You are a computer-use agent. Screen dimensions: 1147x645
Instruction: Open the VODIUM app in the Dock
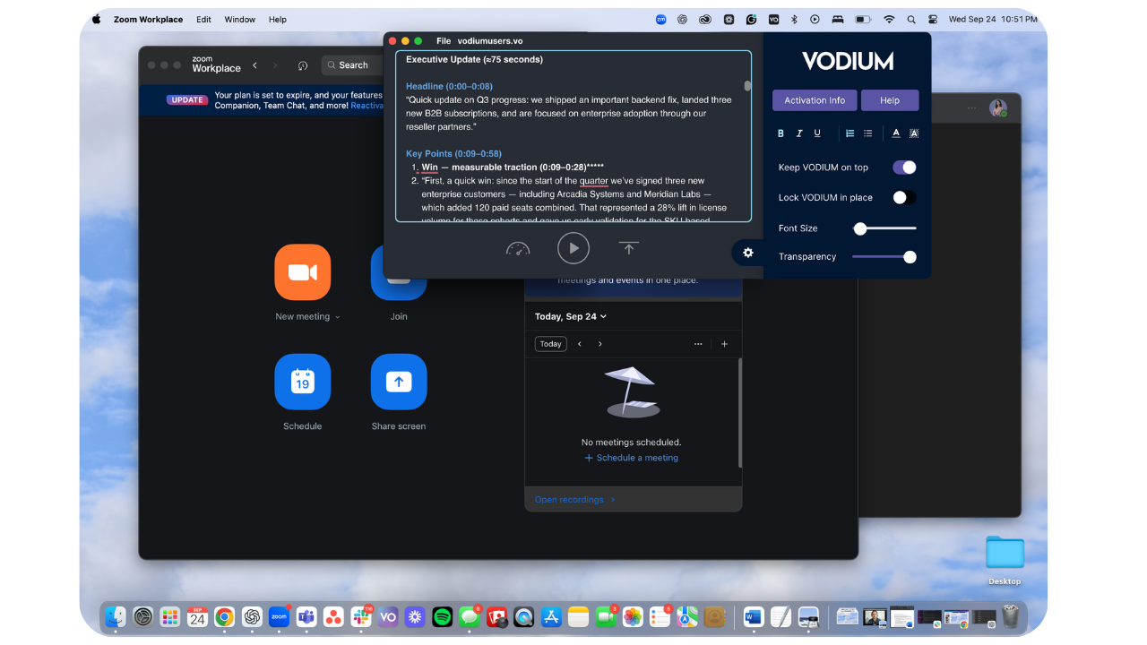(388, 616)
